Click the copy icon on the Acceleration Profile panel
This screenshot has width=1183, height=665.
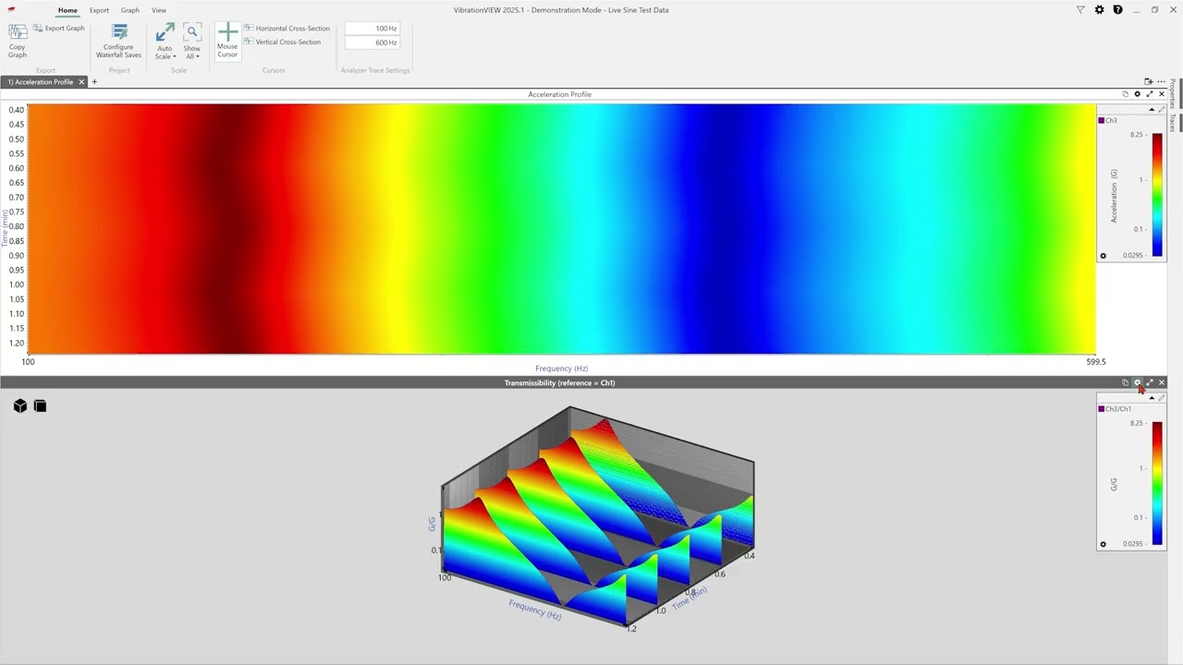pyautogui.click(x=1126, y=94)
